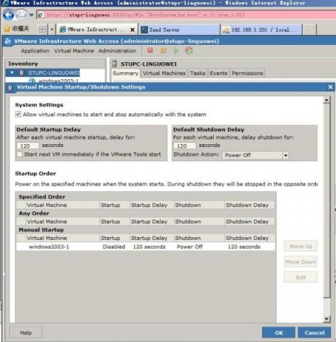The height and width of the screenshot is (342, 336).
Task: Confirm settings with the OK button
Action: (x=279, y=333)
